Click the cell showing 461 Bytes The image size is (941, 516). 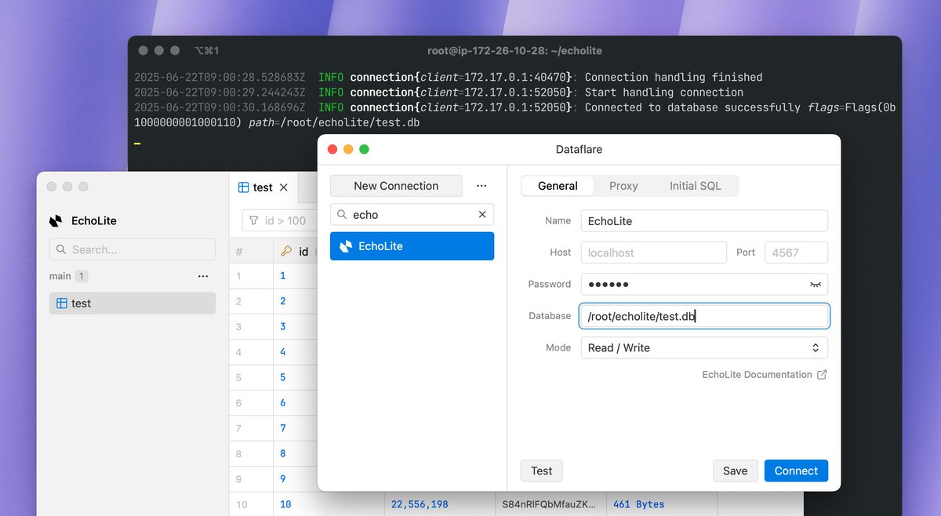tap(638, 504)
